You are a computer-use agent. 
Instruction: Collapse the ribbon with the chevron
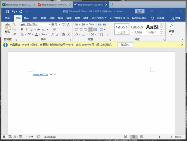pyautogui.click(x=182, y=40)
